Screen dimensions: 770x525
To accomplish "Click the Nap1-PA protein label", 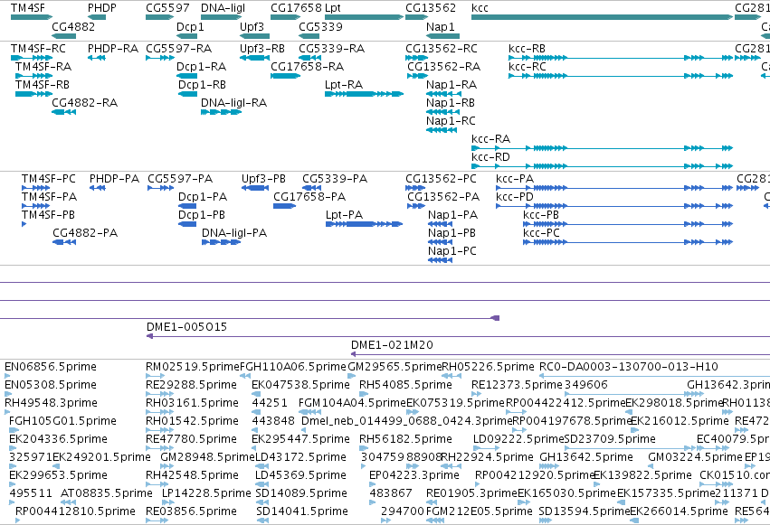I will tap(452, 215).
